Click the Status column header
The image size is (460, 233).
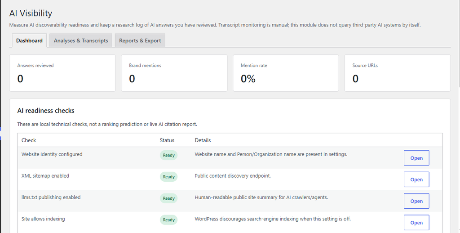click(167, 140)
